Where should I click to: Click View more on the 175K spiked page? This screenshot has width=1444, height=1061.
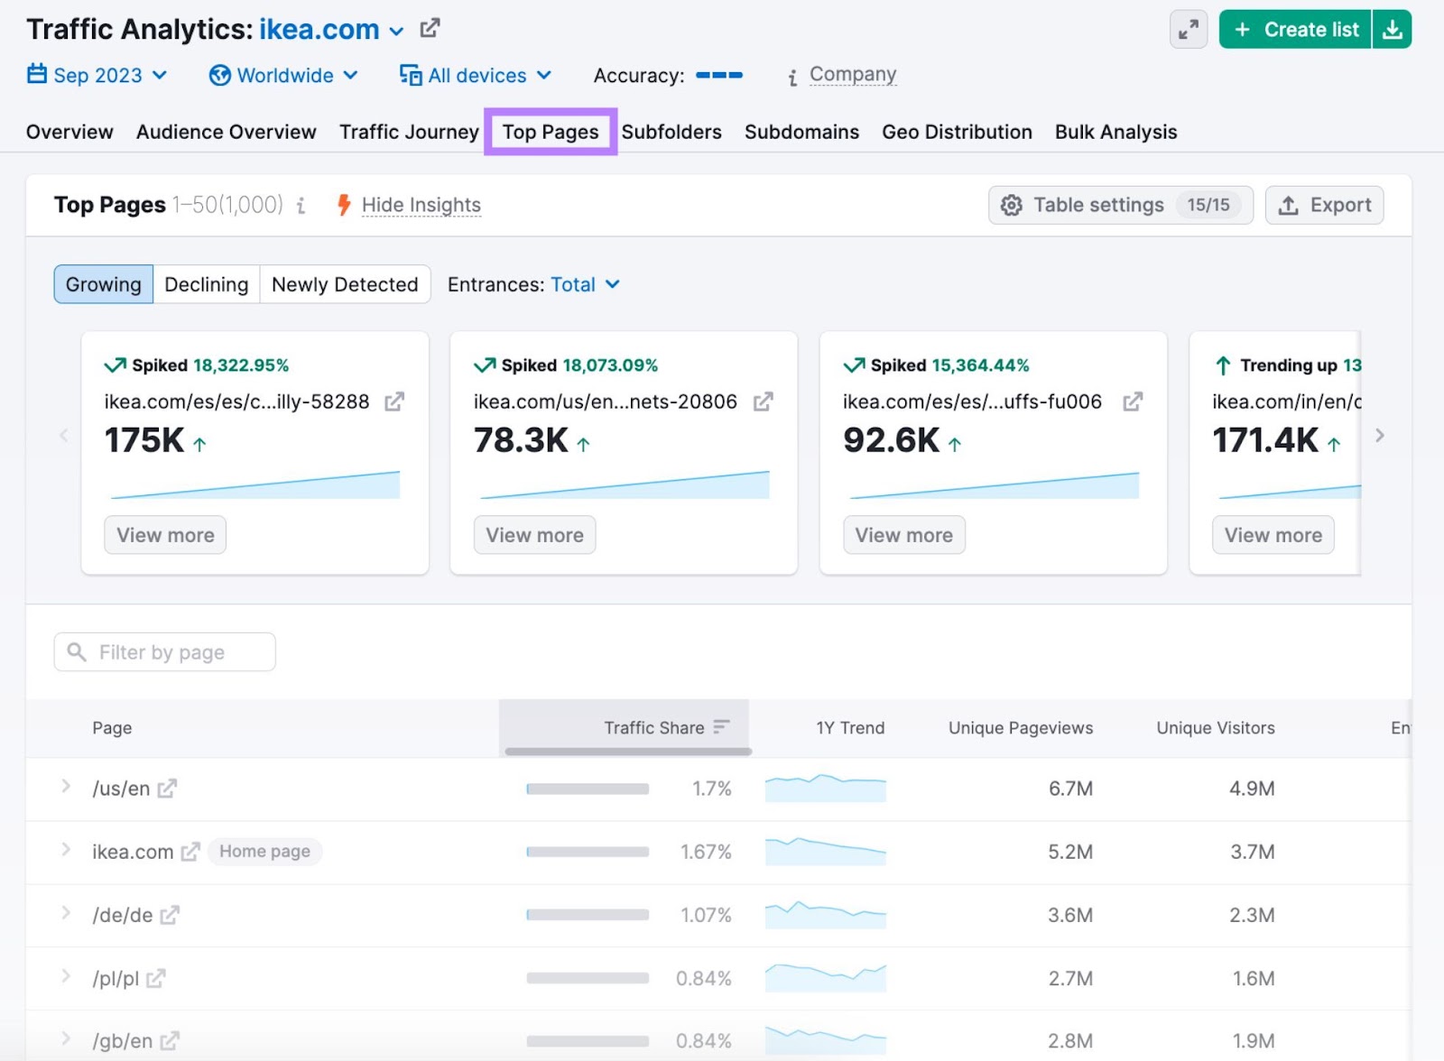tap(164, 534)
